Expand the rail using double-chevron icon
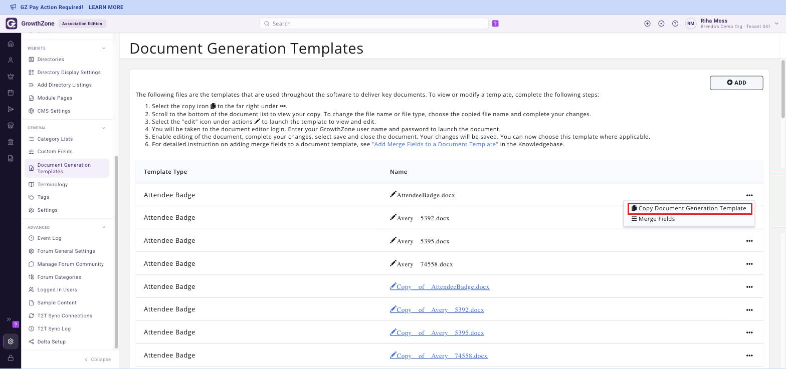The height and width of the screenshot is (369, 786). coord(9,319)
